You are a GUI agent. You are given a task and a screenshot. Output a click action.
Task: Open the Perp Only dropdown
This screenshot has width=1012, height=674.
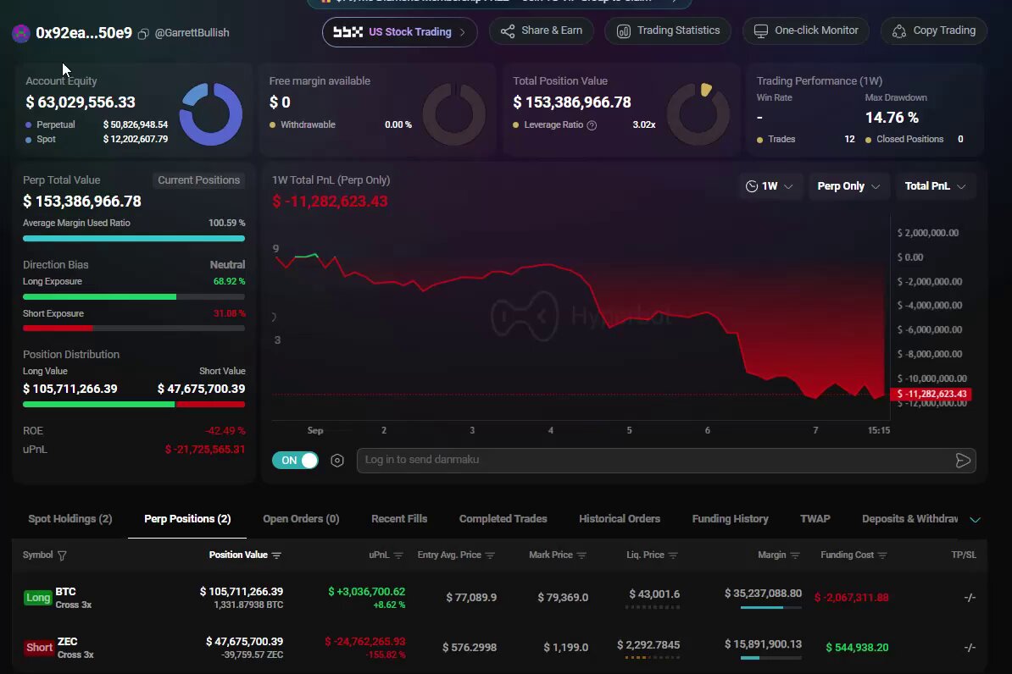pyautogui.click(x=848, y=186)
